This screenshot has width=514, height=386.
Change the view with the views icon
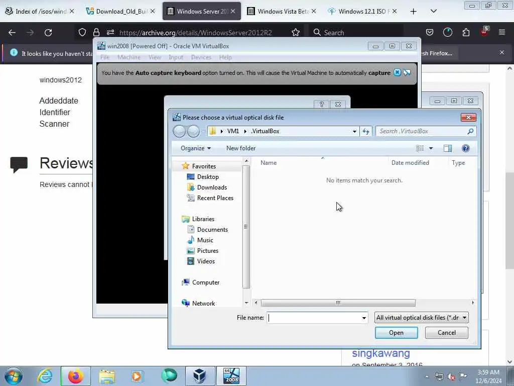(420, 148)
